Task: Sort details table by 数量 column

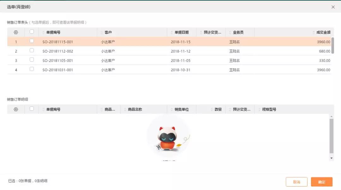Action: [218, 109]
